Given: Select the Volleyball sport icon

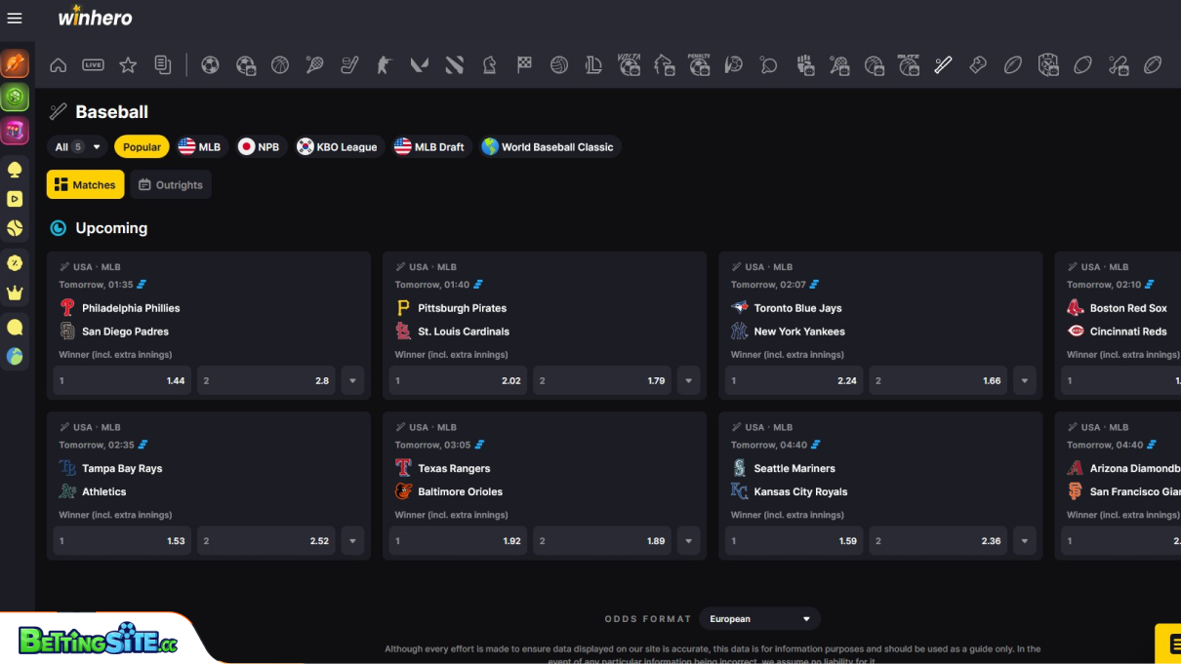Looking at the screenshot, I should tap(558, 64).
